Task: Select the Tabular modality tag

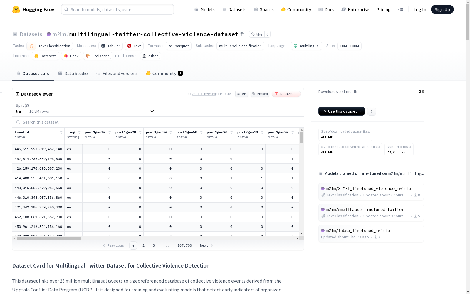Action: point(110,46)
